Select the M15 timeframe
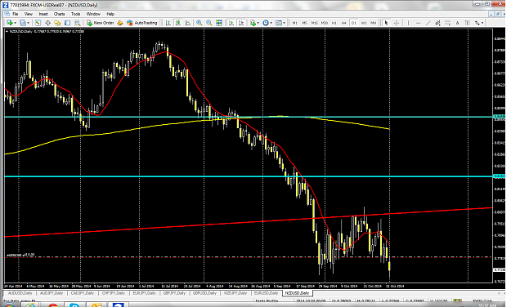The width and height of the screenshot is (511, 307). pyautogui.click(x=314, y=23)
